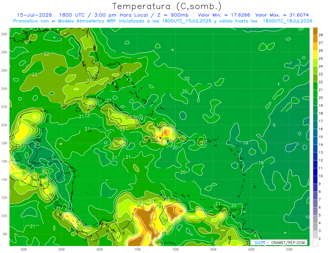Click the legend swatch between 9 and 10

pos(315,180)
